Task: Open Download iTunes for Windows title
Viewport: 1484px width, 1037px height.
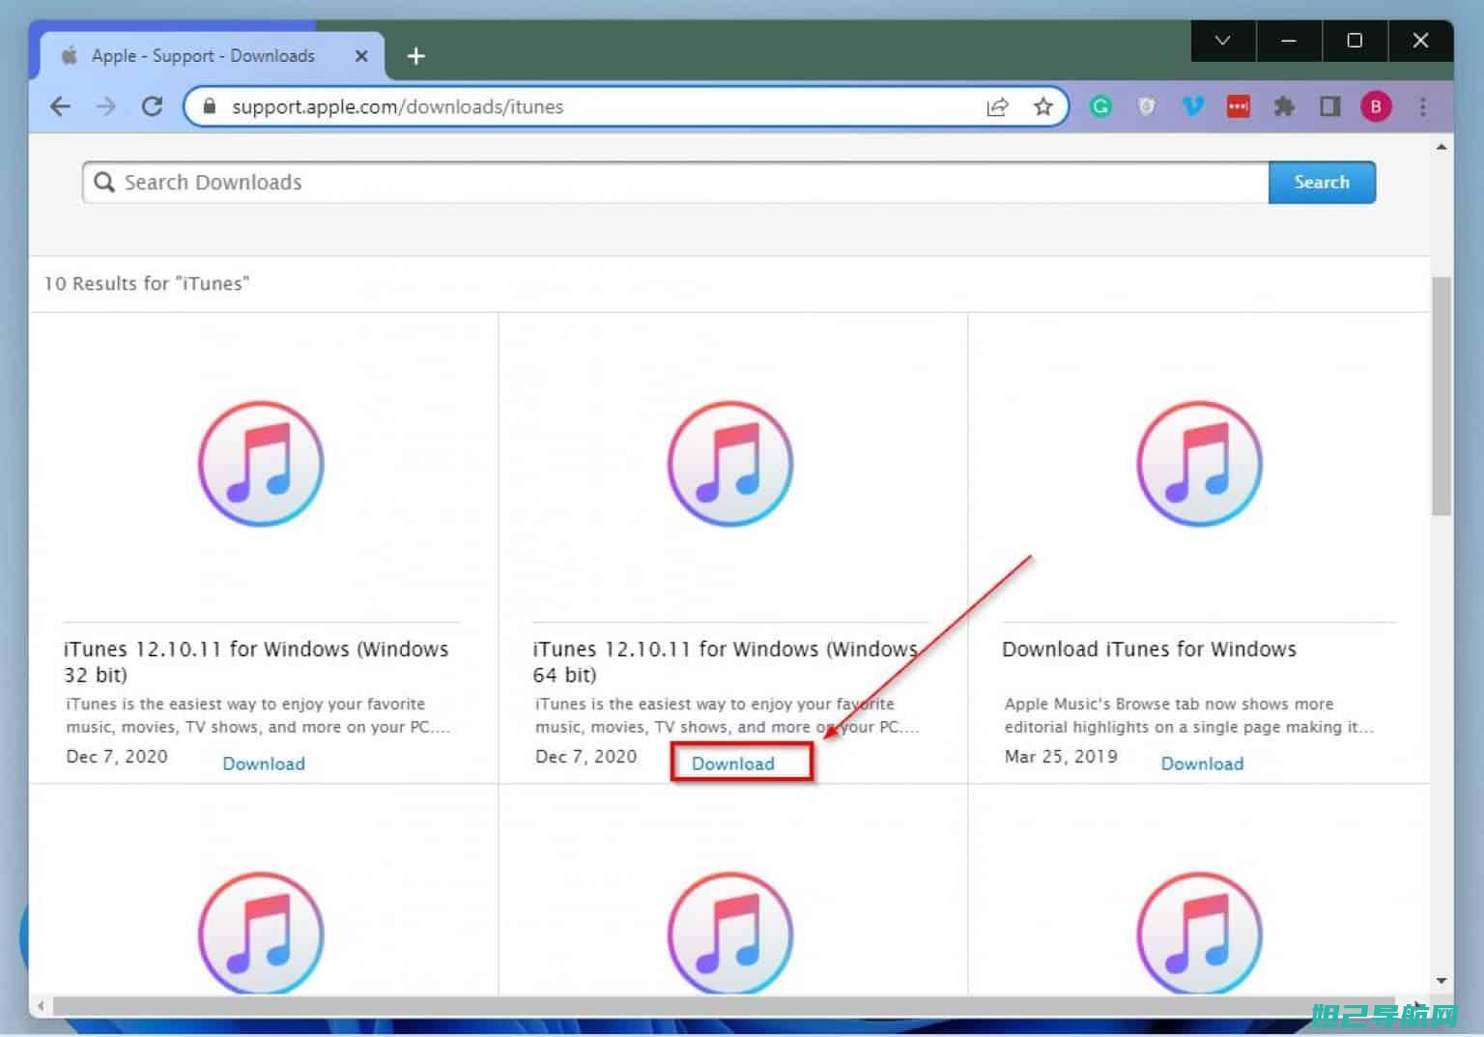Action: click(x=1149, y=648)
